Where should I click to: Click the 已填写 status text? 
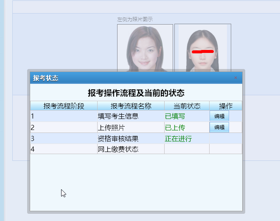pyautogui.click(x=175, y=116)
